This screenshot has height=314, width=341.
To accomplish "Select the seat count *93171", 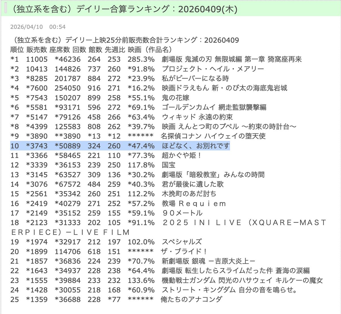I will 68,108.
